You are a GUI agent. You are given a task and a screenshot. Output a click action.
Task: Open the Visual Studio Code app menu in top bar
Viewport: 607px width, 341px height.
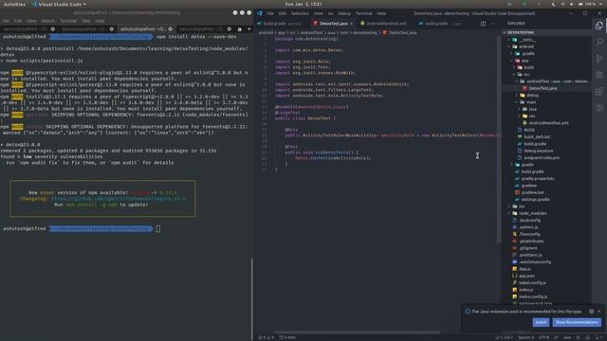click(59, 4)
